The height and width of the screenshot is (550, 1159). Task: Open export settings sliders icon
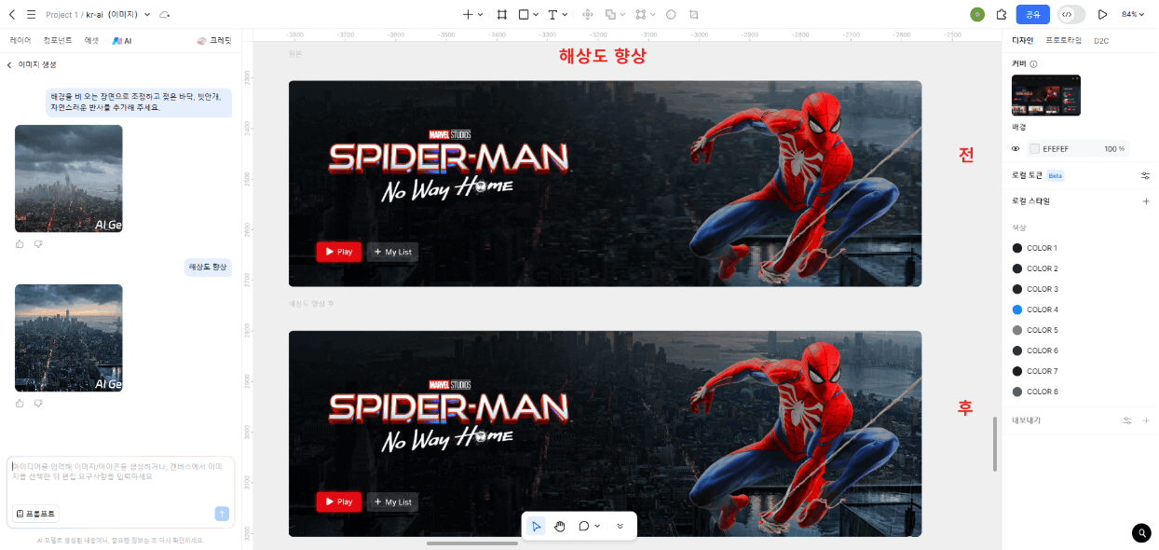pyautogui.click(x=1127, y=420)
